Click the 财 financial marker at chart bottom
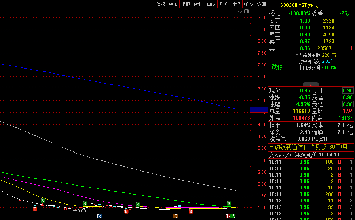 coord(99,216)
